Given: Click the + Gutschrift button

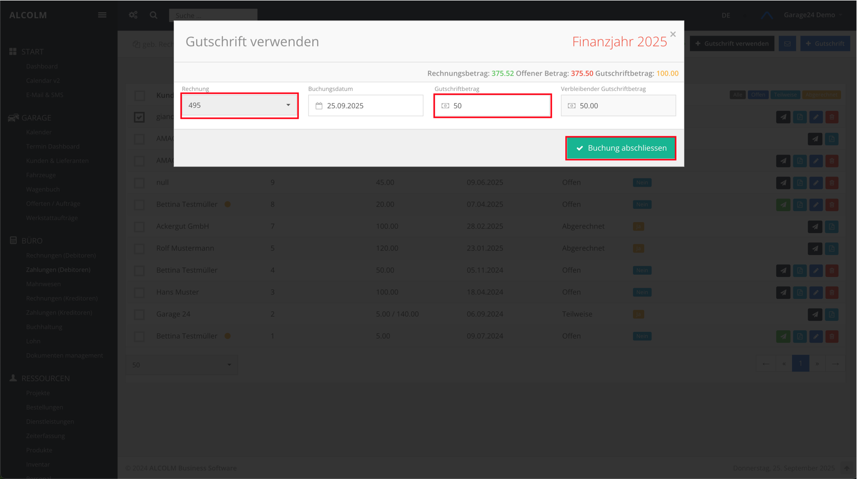Looking at the screenshot, I should 825,43.
